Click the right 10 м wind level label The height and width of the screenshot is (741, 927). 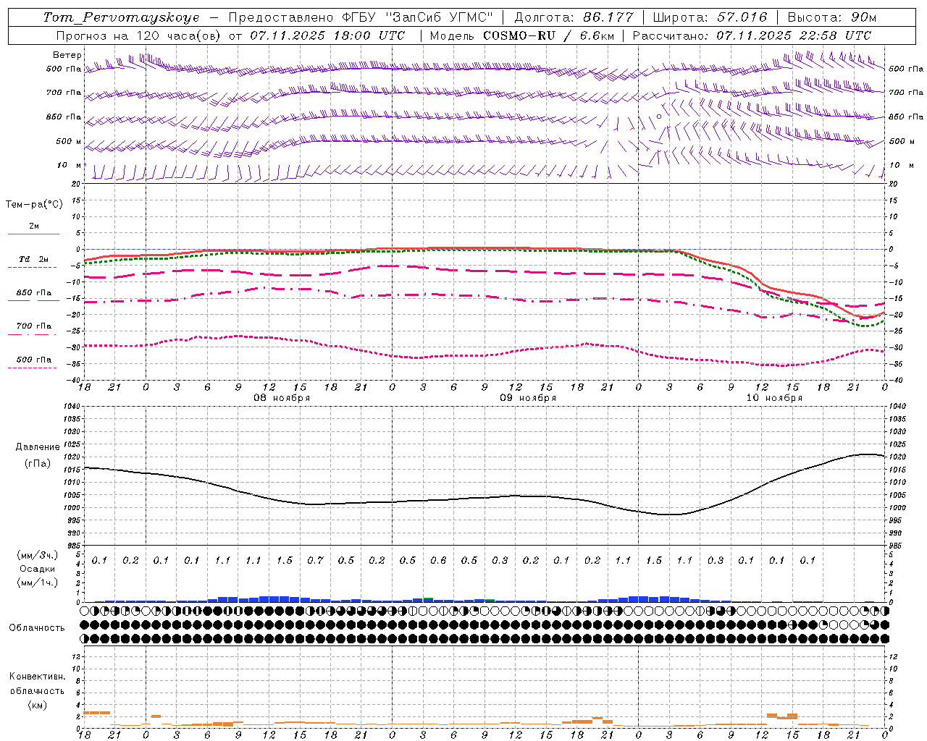pyautogui.click(x=900, y=165)
